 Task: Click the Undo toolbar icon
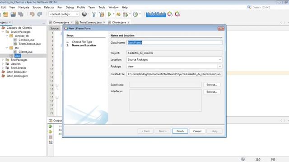click(x=32, y=14)
